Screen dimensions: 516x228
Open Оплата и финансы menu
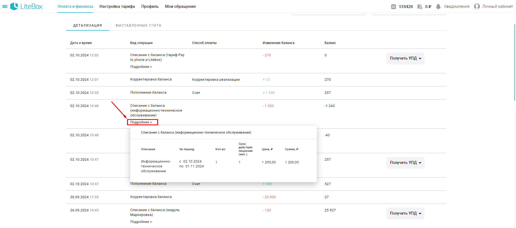pos(75,6)
